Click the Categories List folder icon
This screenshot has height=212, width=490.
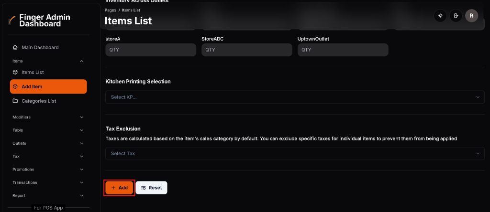point(15,101)
